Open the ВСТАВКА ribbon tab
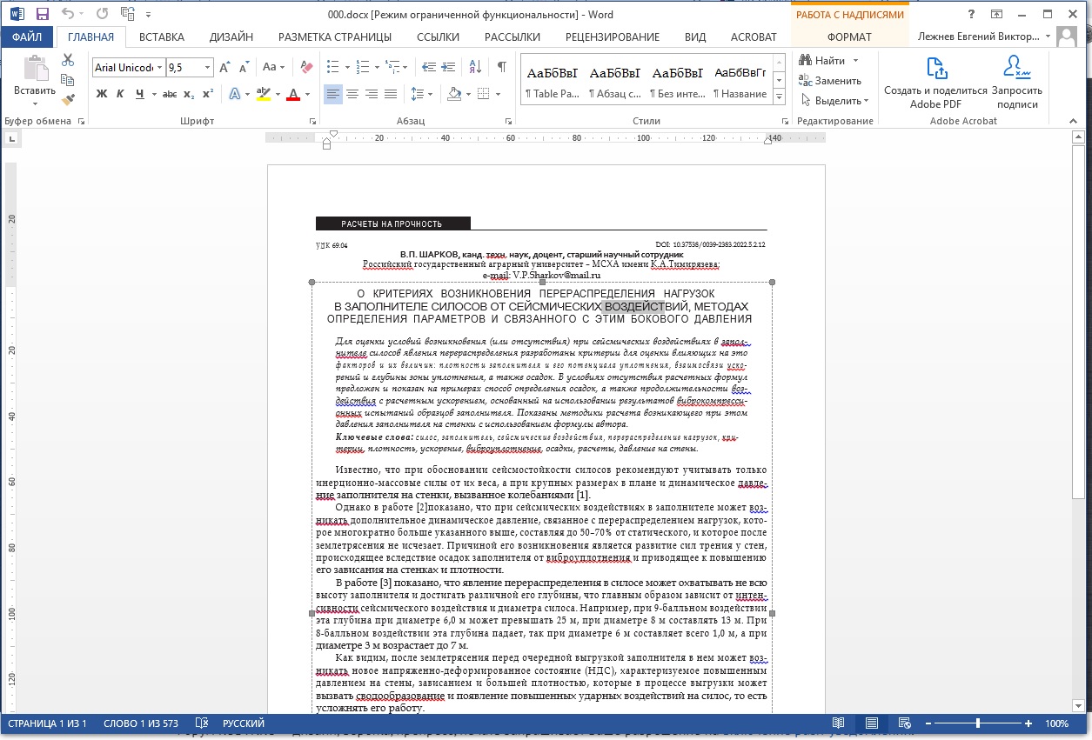Image resolution: width=1092 pixels, height=740 pixels. coord(162,37)
